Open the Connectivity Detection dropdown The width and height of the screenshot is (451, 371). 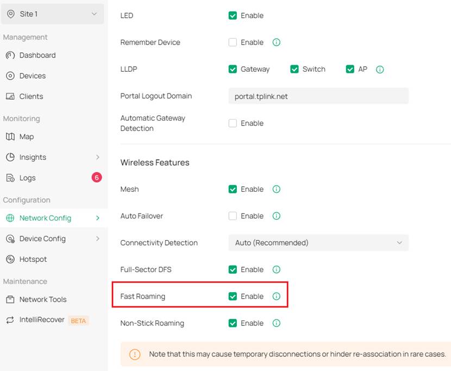(318, 243)
